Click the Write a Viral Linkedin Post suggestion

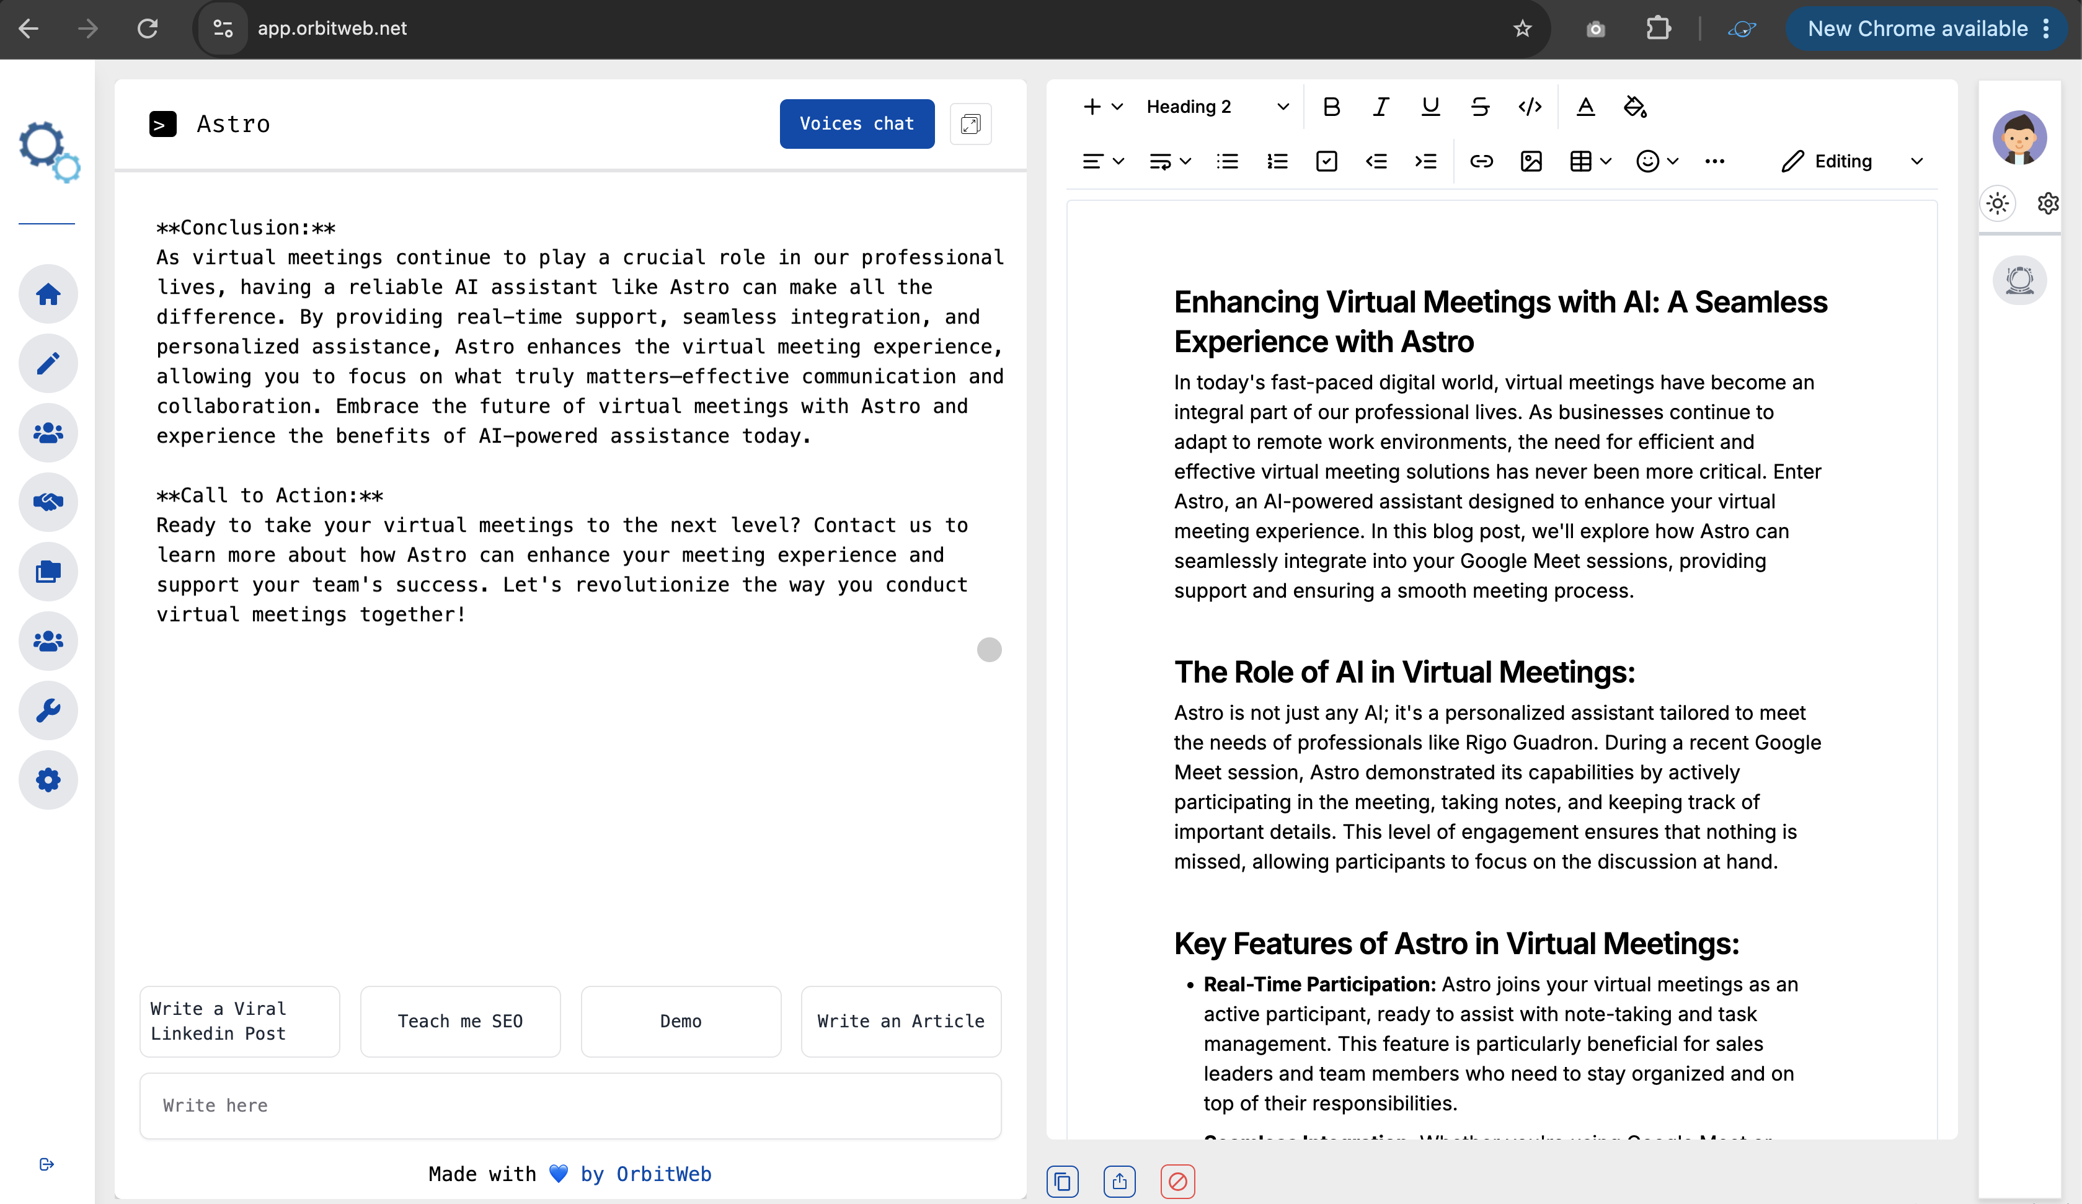coord(239,1021)
